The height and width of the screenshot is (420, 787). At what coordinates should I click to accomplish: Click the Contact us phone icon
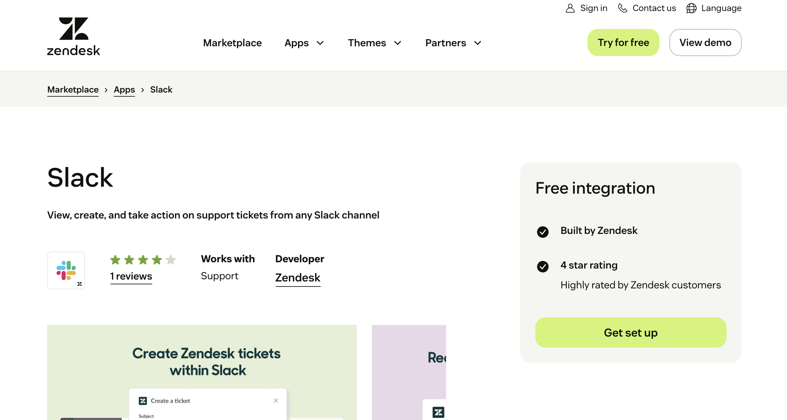623,8
